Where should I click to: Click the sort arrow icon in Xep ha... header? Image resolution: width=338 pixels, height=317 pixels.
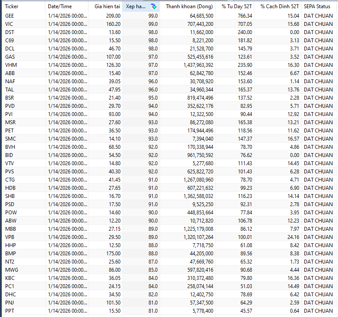tap(154, 6)
